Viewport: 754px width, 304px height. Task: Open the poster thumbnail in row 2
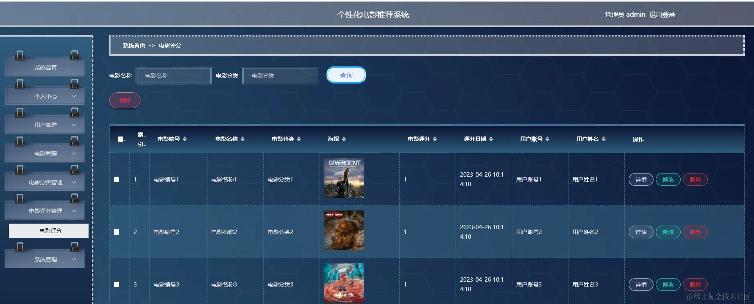[x=344, y=230]
